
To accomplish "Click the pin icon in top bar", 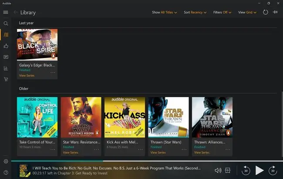I will (275, 12).
